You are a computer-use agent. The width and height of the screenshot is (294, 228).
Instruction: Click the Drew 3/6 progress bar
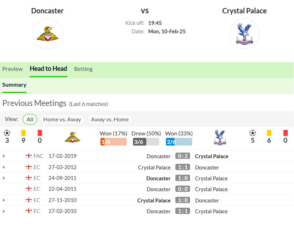click(x=146, y=142)
